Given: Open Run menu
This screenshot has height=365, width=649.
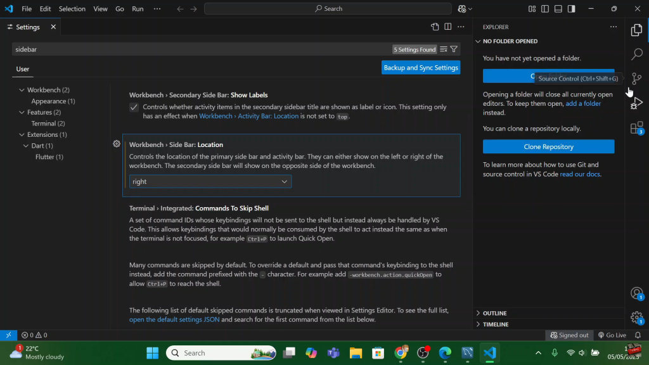Looking at the screenshot, I should point(138,9).
